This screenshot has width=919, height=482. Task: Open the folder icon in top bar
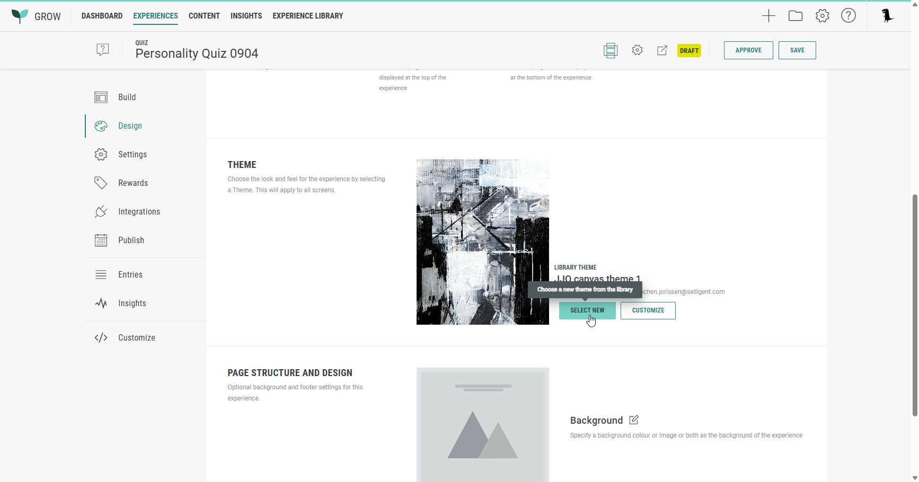[x=796, y=16]
